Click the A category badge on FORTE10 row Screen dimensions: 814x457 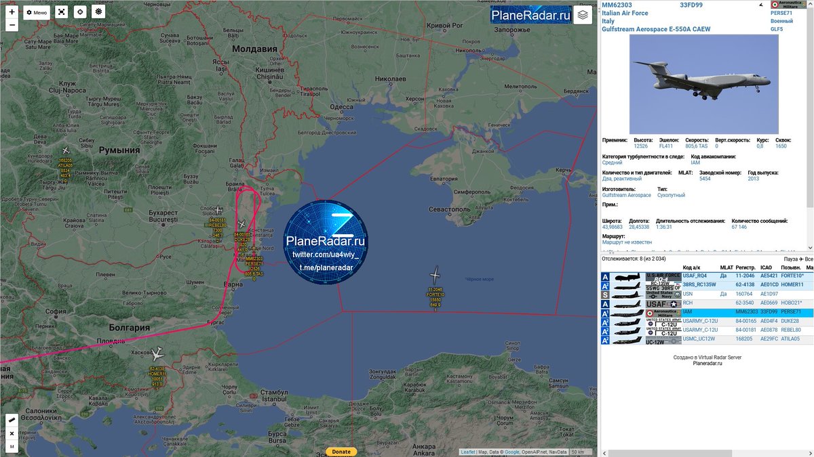point(605,277)
